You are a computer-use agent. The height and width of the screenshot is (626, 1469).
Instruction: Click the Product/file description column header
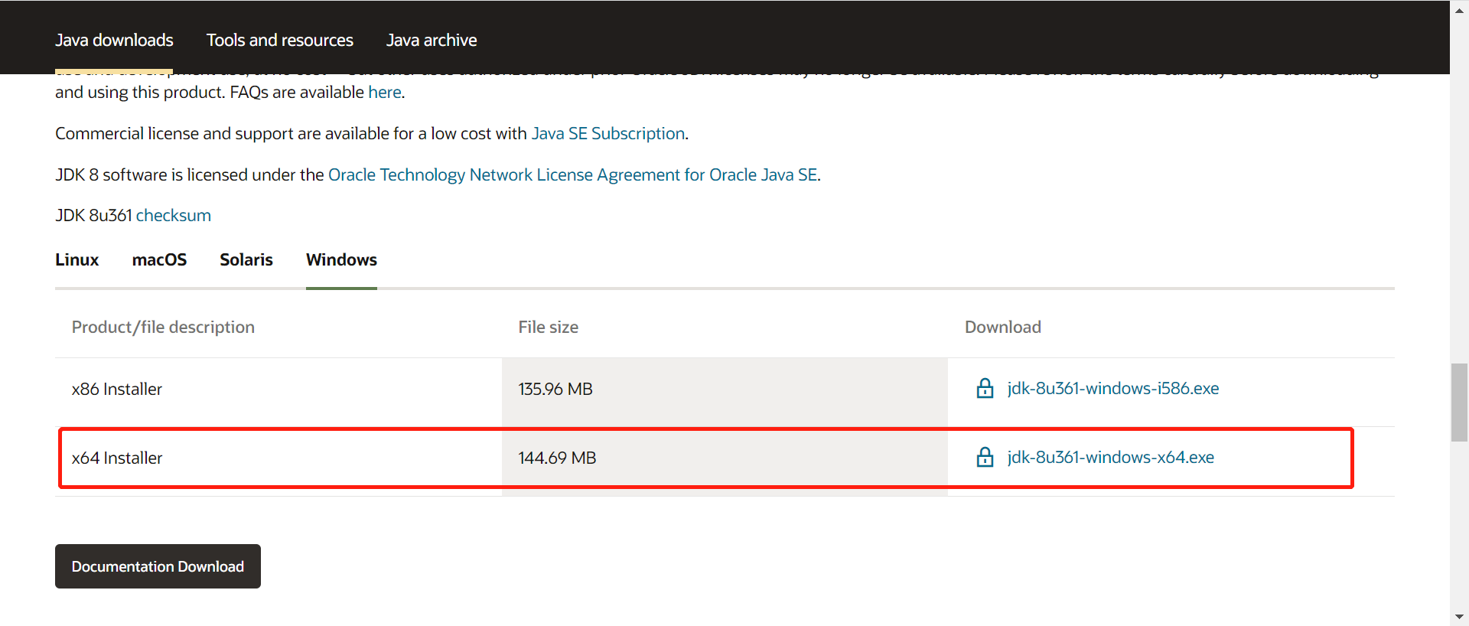(163, 328)
